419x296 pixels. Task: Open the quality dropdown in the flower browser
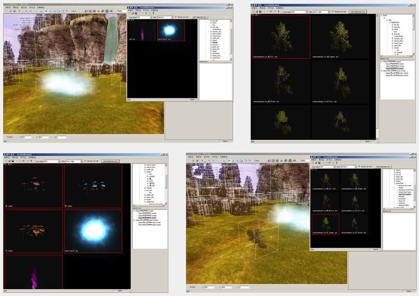point(74,161)
